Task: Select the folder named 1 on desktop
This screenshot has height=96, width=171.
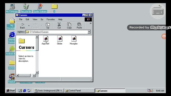Action: [x=54, y=8]
